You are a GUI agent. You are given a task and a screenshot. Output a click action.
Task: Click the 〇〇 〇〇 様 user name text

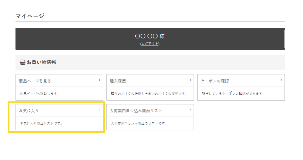(150, 36)
